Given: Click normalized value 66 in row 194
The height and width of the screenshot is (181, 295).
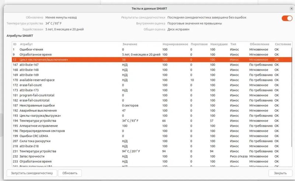Looking at the screenshot, I should (164, 121).
